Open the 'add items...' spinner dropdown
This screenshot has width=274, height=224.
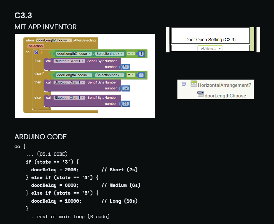click(210, 48)
